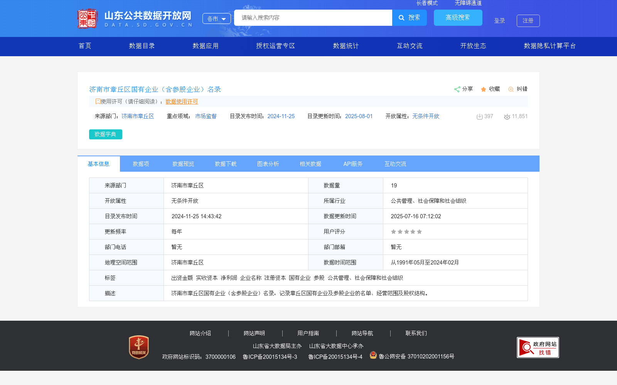
Task: Select the 基本信息 tab
Action: (x=99, y=164)
